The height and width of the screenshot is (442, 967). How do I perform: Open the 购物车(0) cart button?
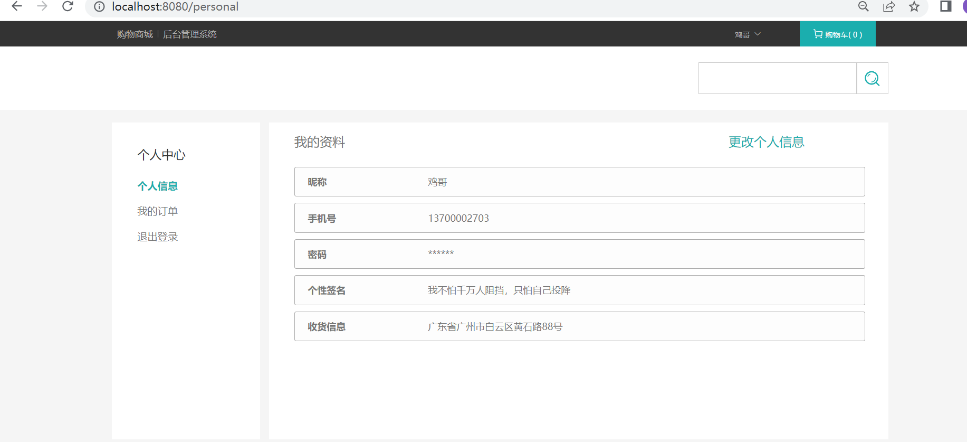[838, 34]
